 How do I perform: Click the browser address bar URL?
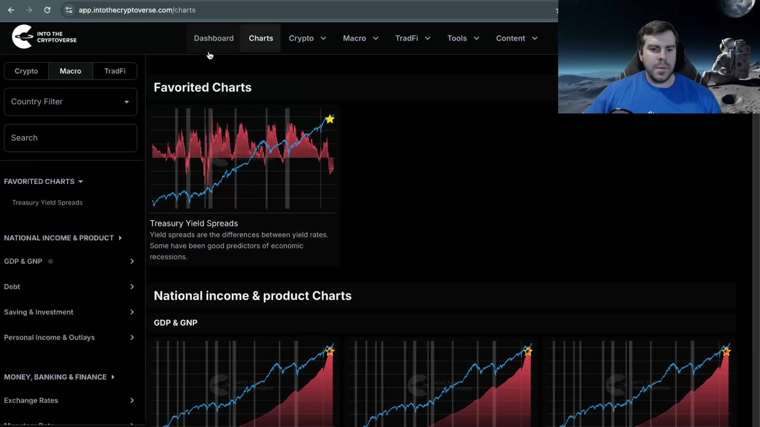pyautogui.click(x=137, y=10)
